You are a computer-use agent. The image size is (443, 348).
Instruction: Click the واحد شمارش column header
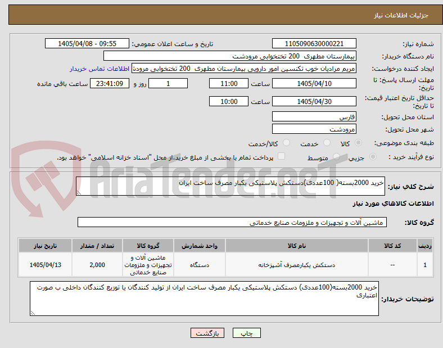tap(200, 246)
